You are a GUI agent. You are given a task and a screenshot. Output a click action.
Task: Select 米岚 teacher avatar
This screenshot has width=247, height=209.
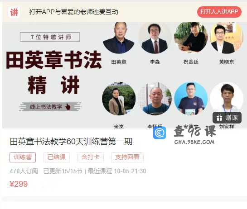coord(119,99)
